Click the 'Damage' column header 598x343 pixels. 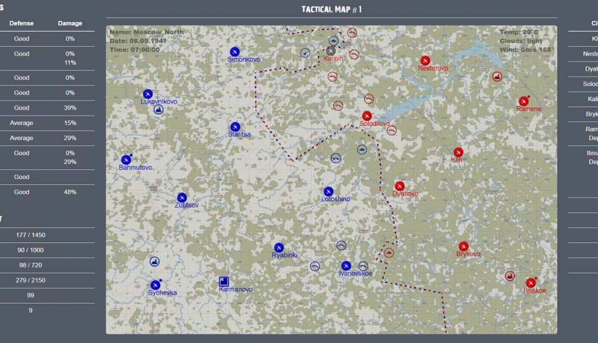pyautogui.click(x=70, y=23)
